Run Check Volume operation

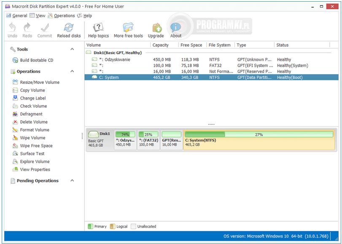30,106
